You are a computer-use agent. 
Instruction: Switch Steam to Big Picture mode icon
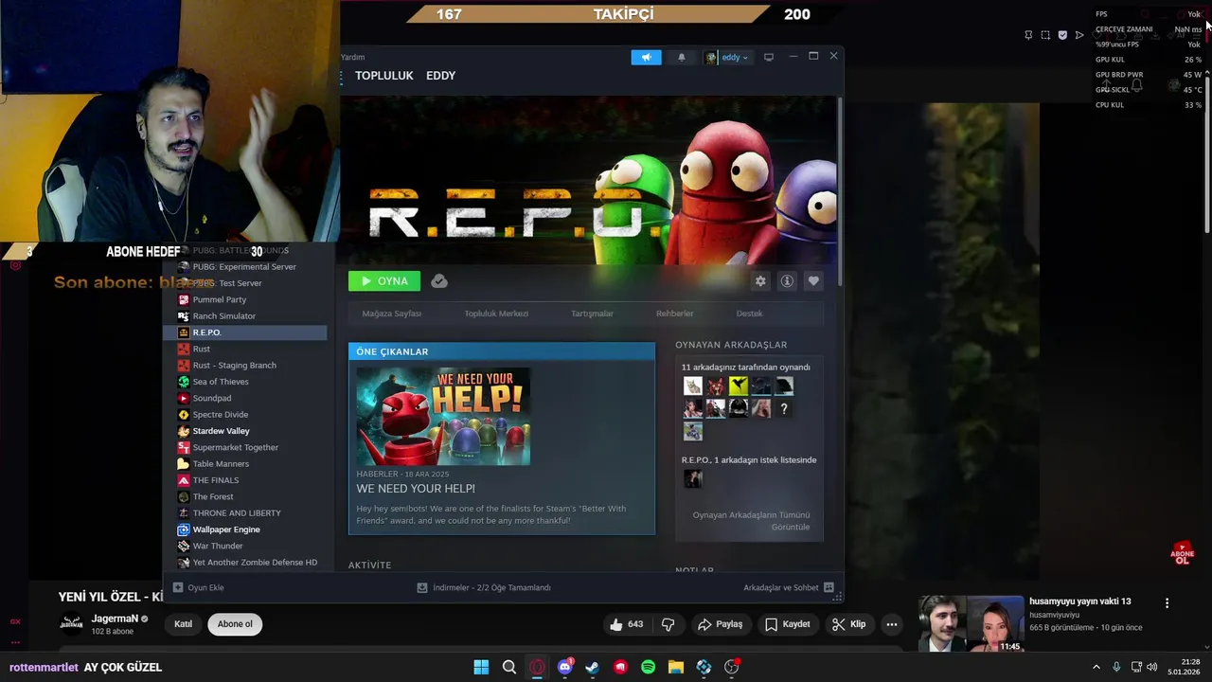(x=769, y=57)
